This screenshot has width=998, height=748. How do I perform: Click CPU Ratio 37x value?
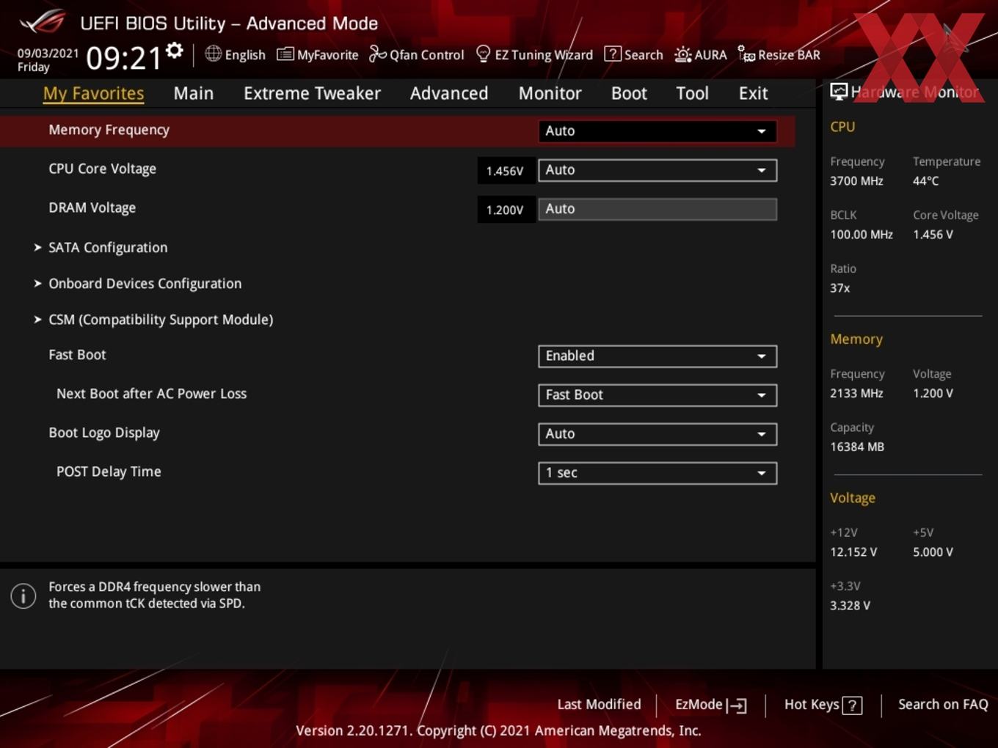coord(839,288)
